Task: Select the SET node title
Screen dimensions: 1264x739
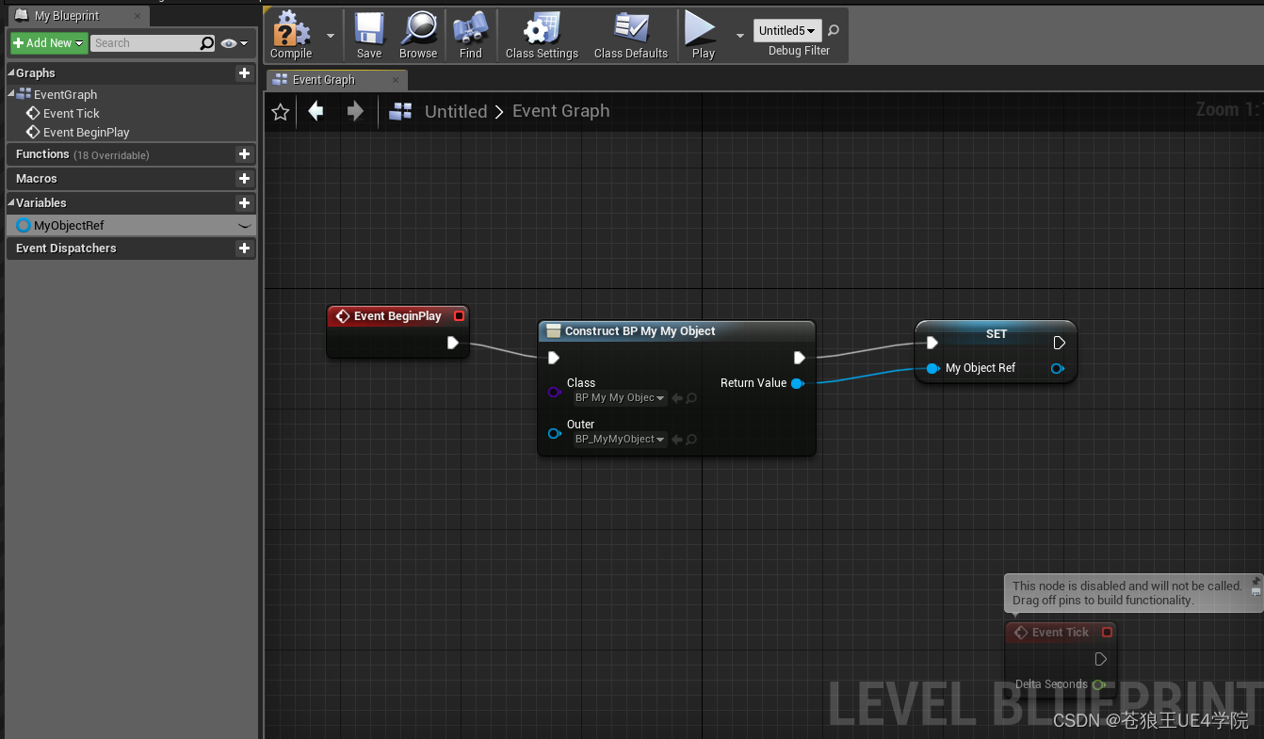Action: click(997, 334)
